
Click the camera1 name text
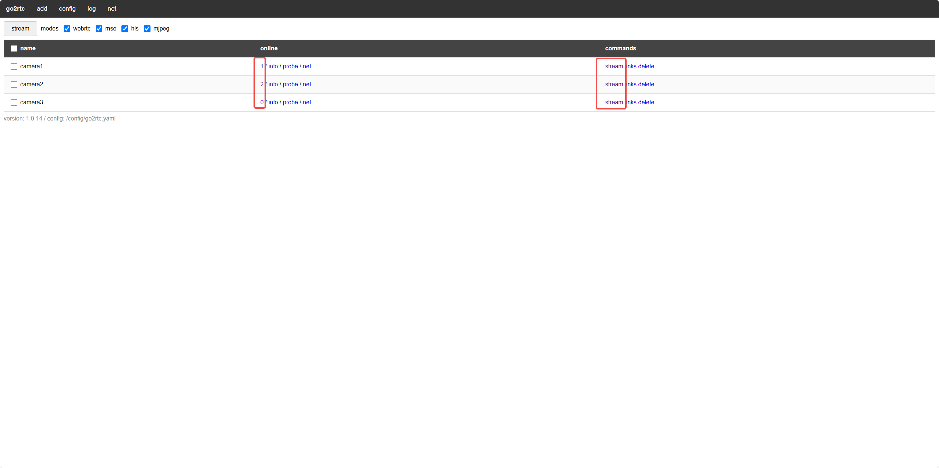[x=32, y=66]
